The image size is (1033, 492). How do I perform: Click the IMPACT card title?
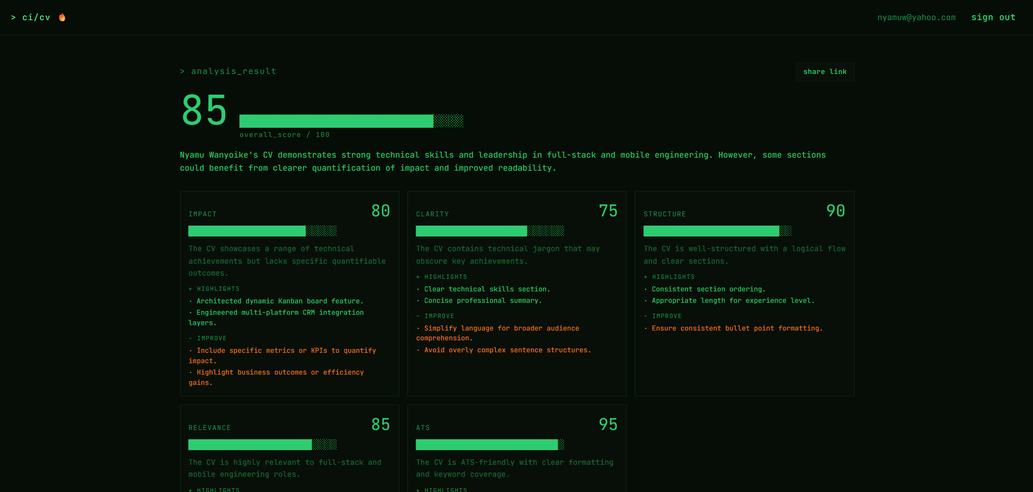coord(202,214)
